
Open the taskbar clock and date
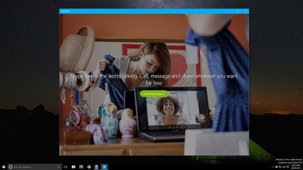pos(296,167)
